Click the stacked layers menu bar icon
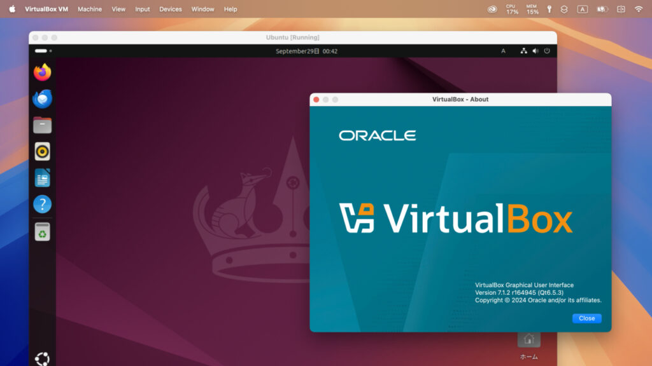The width and height of the screenshot is (652, 366). coord(564,9)
